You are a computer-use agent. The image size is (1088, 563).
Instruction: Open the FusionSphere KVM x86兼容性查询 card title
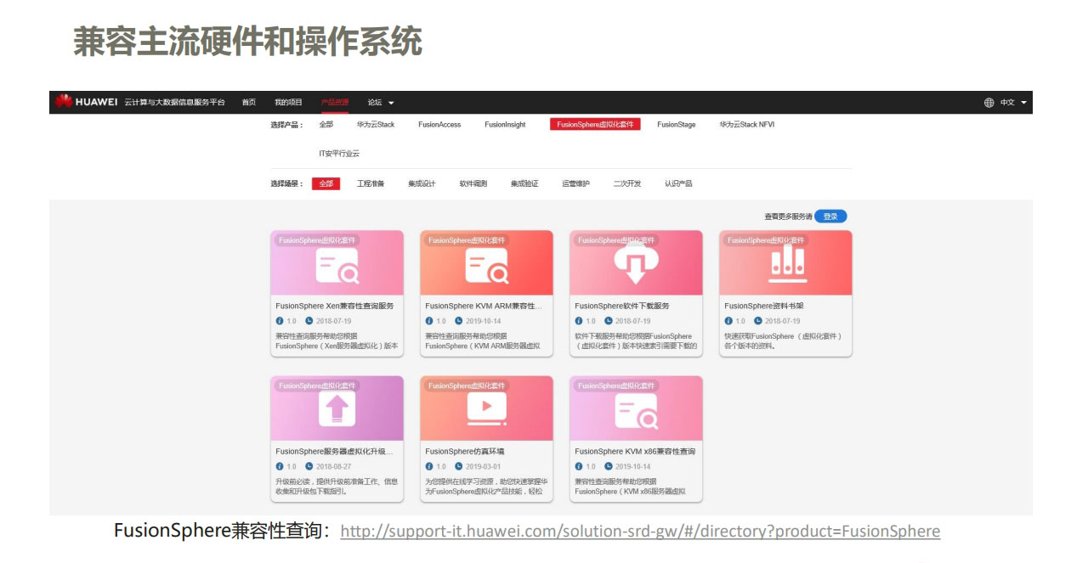click(635, 451)
